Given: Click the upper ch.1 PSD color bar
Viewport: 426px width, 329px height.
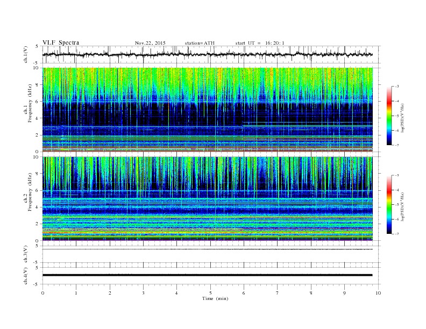Looking at the screenshot, I should coord(389,116).
